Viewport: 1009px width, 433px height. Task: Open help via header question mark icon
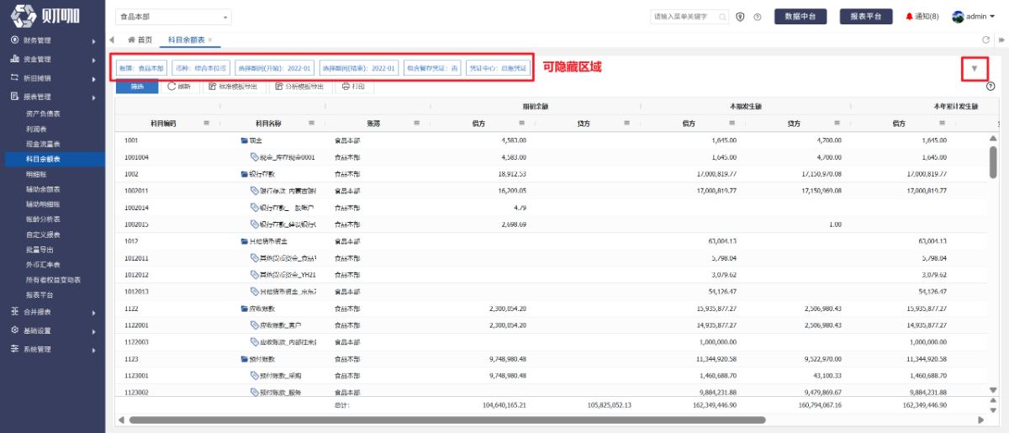pyautogui.click(x=758, y=17)
